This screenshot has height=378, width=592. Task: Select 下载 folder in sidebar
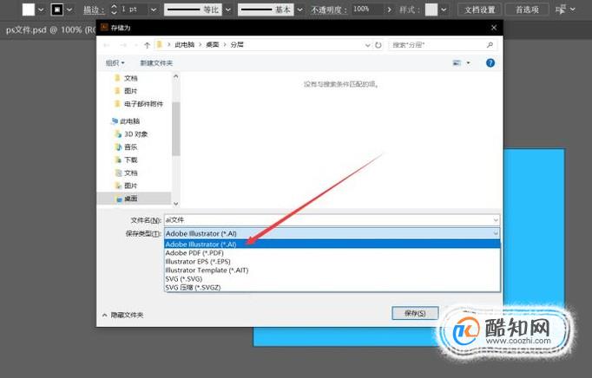point(126,160)
